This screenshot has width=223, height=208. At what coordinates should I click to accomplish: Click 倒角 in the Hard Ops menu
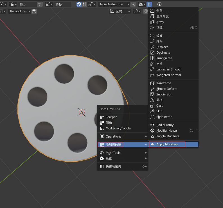pos(122,123)
